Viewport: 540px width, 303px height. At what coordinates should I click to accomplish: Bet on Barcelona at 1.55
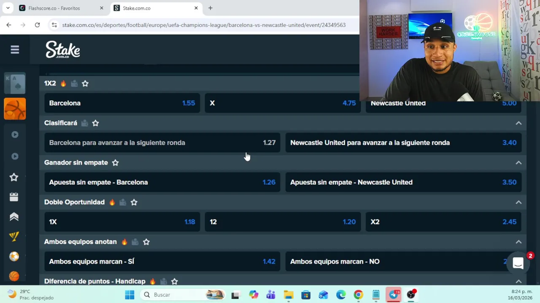(x=122, y=103)
